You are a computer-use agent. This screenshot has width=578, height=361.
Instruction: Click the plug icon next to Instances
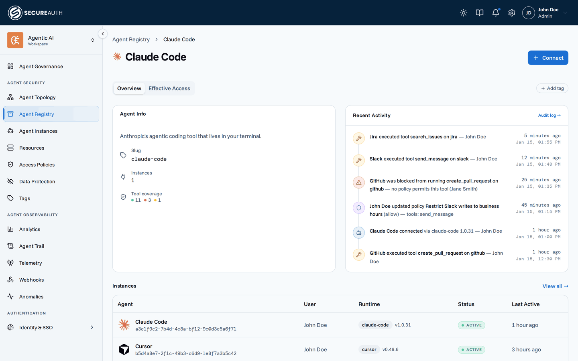tap(123, 177)
